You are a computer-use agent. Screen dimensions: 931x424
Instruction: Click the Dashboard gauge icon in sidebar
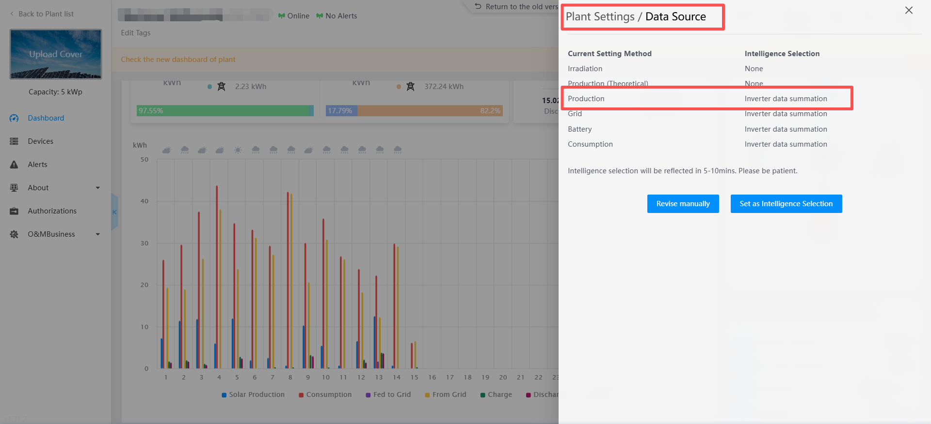pyautogui.click(x=14, y=118)
